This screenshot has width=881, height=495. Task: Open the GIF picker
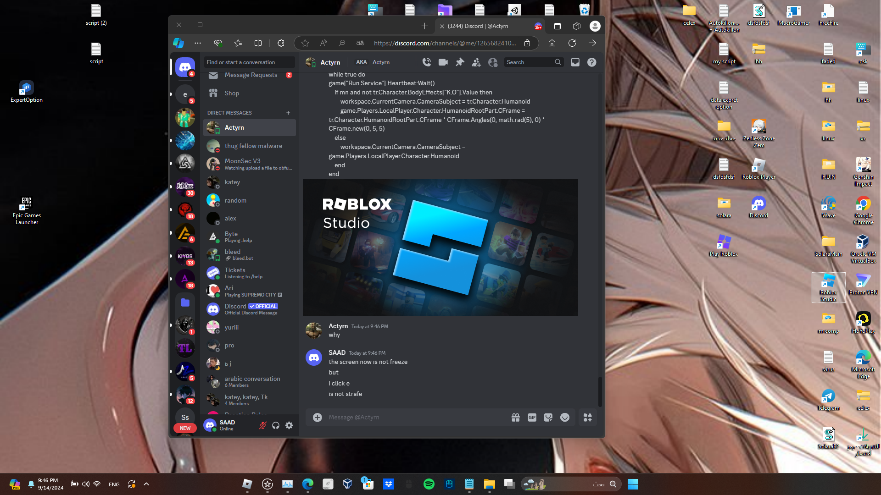532,418
